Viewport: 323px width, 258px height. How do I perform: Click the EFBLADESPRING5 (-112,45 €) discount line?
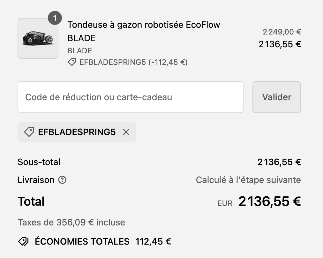pyautogui.click(x=133, y=62)
